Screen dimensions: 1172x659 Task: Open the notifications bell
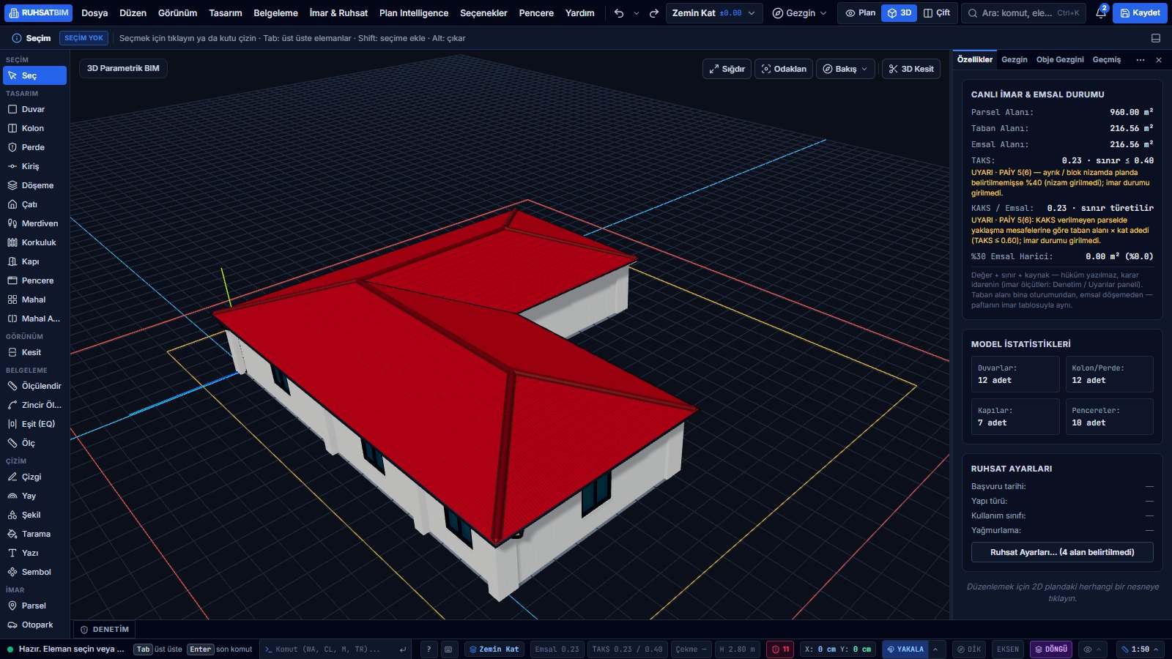1100,13
